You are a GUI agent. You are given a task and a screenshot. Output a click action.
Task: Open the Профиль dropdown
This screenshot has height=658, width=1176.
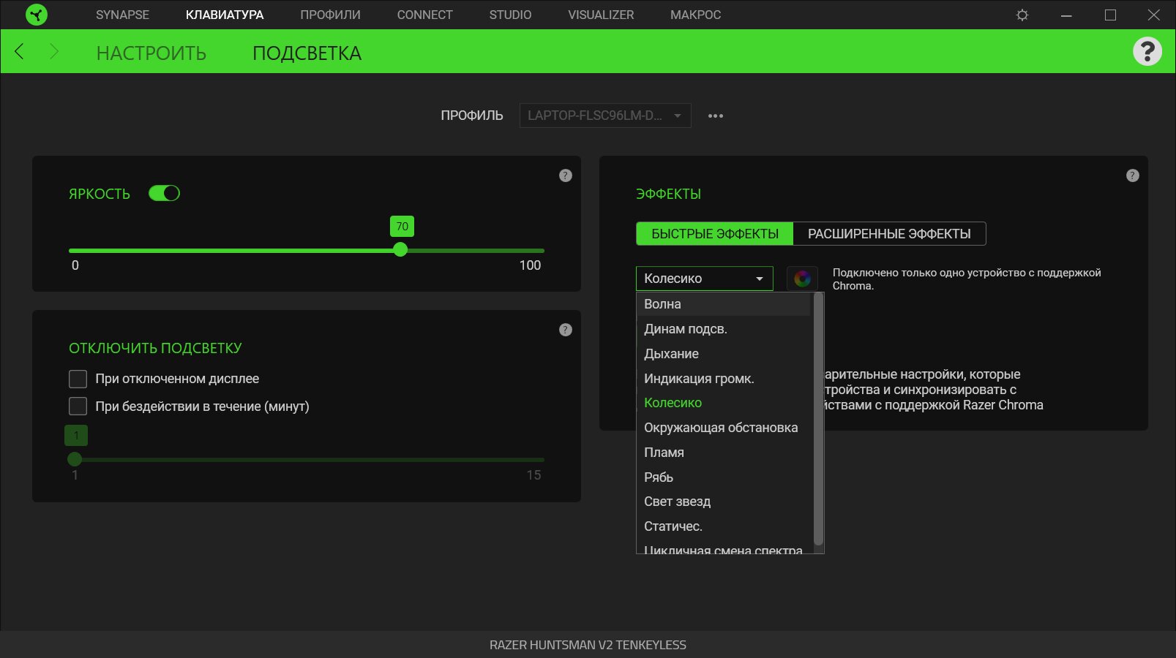click(x=605, y=116)
